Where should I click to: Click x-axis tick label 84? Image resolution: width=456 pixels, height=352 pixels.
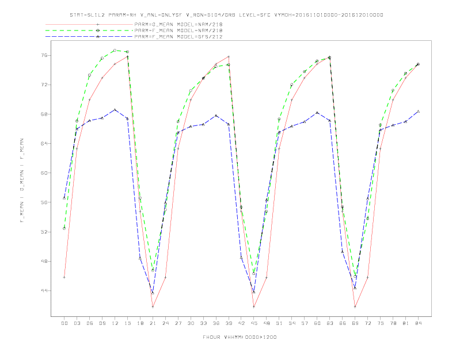point(419,323)
